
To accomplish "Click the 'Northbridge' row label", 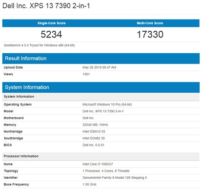I will [x=13, y=131].
